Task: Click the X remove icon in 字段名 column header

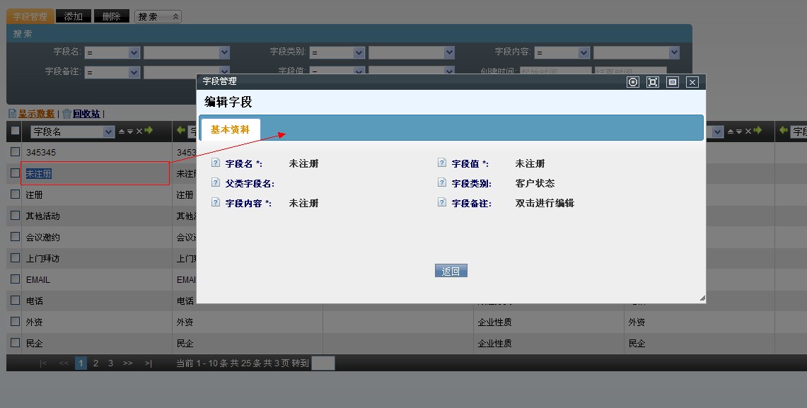Action: point(139,132)
